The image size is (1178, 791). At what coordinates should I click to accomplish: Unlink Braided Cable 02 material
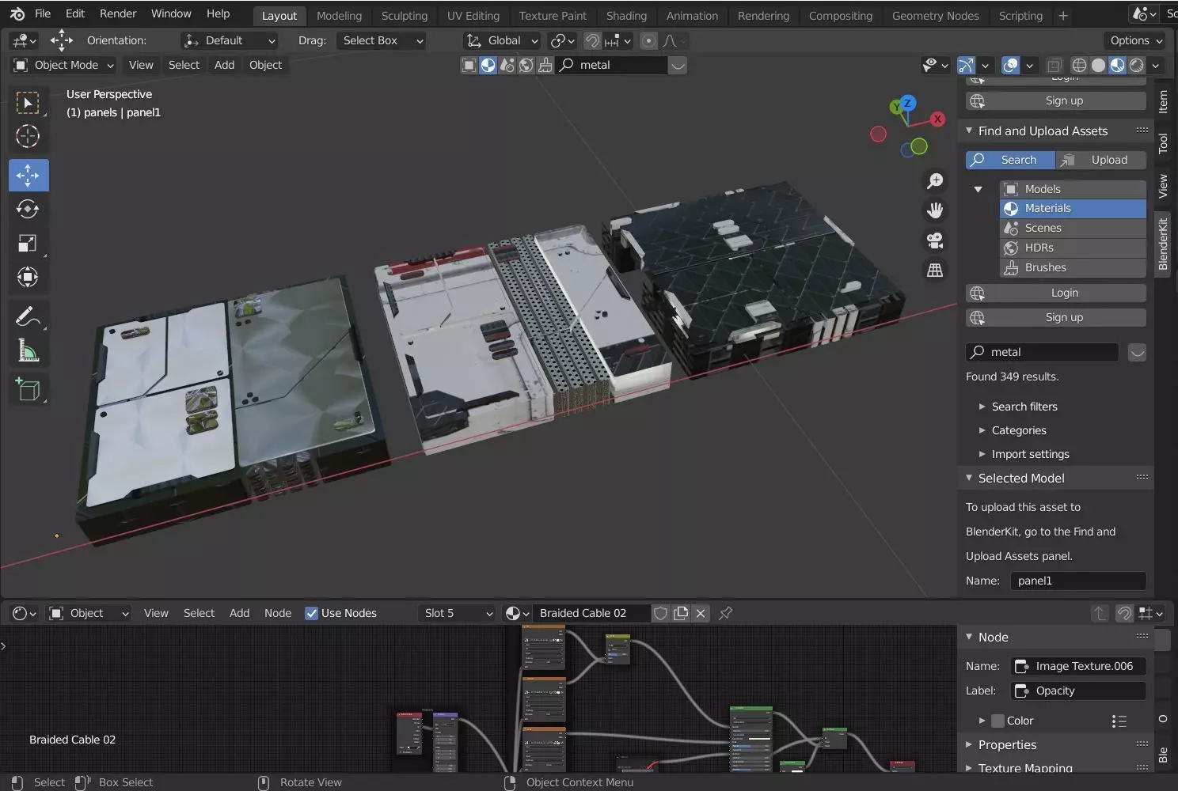click(701, 613)
